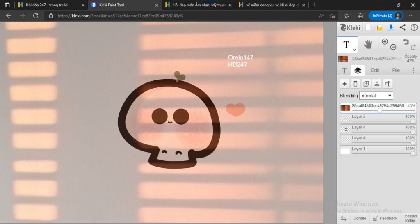View site information padlock
The width and height of the screenshot is (420, 224).
[51, 16]
